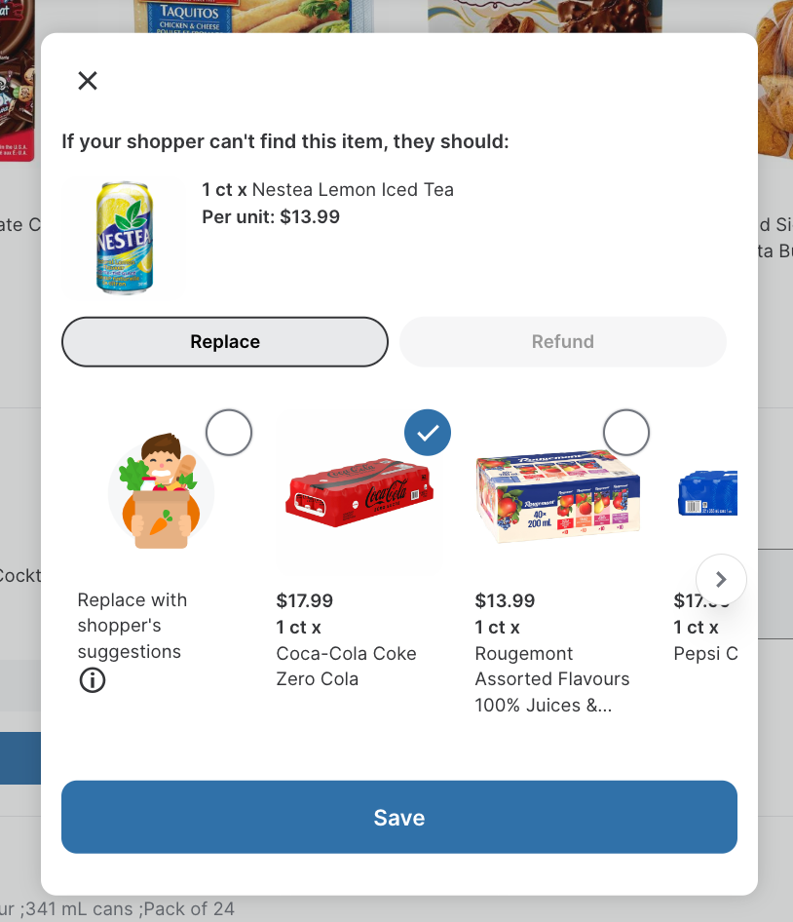Viewport: 793px width, 922px height.
Task: Select the shopper's suggestions radio circle
Action: 229,432
